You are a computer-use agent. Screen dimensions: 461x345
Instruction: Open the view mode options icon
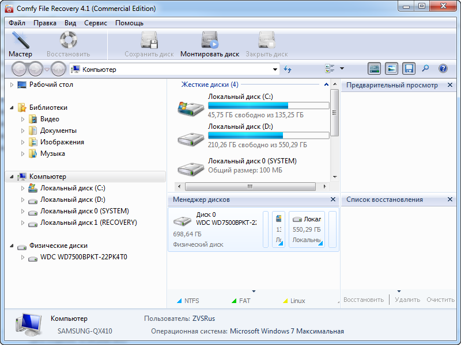pyautogui.click(x=330, y=68)
